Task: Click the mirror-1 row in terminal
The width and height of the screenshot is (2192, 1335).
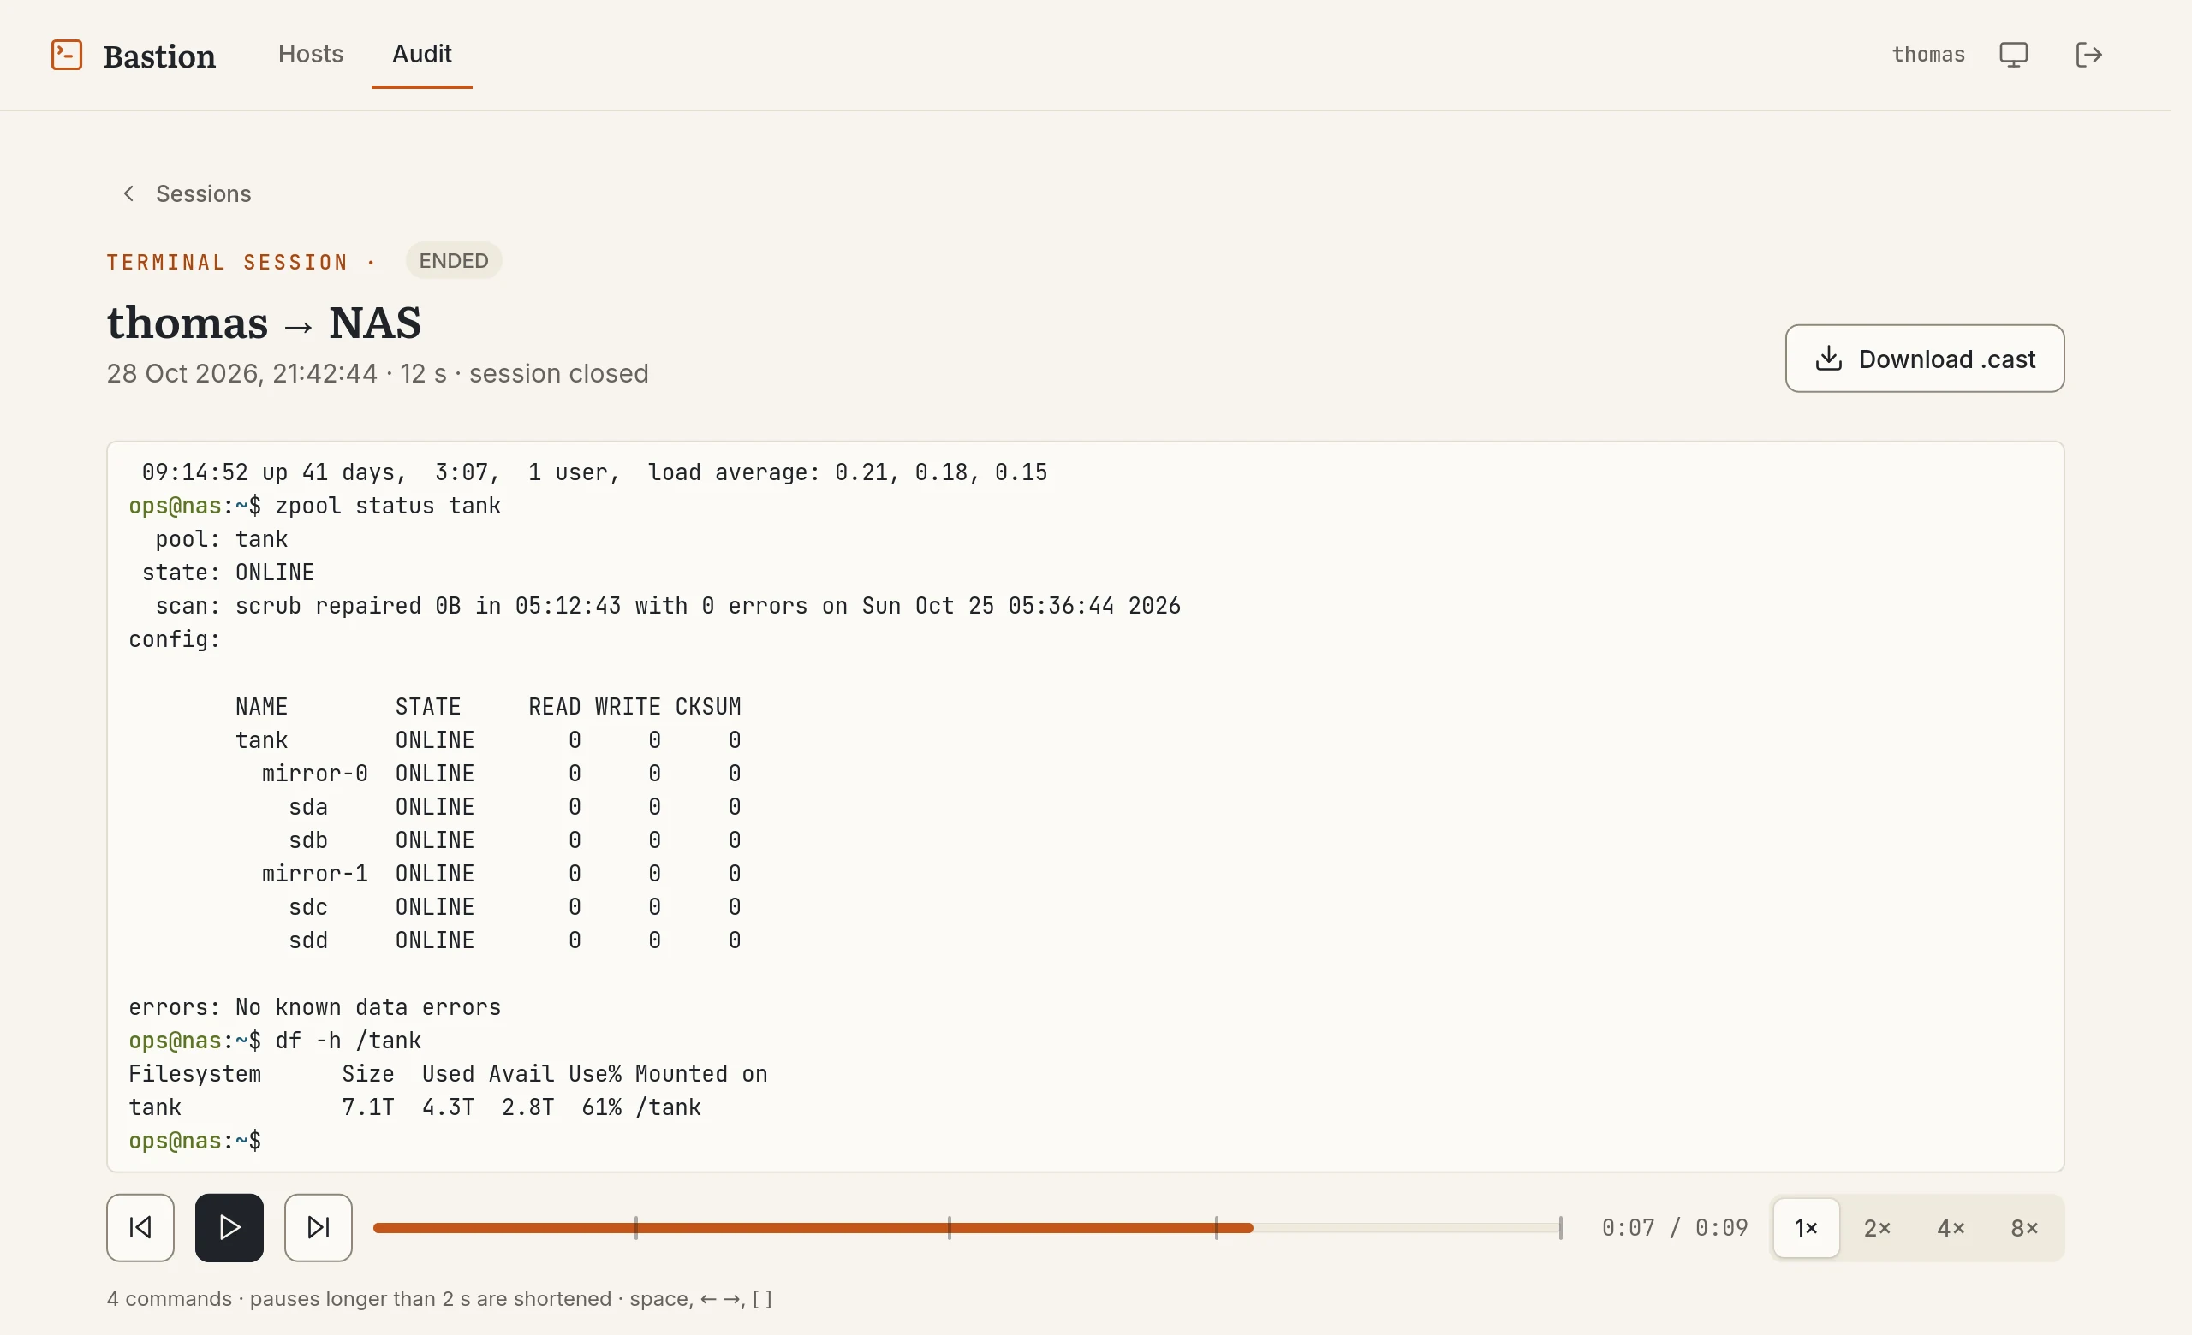Action: point(502,874)
